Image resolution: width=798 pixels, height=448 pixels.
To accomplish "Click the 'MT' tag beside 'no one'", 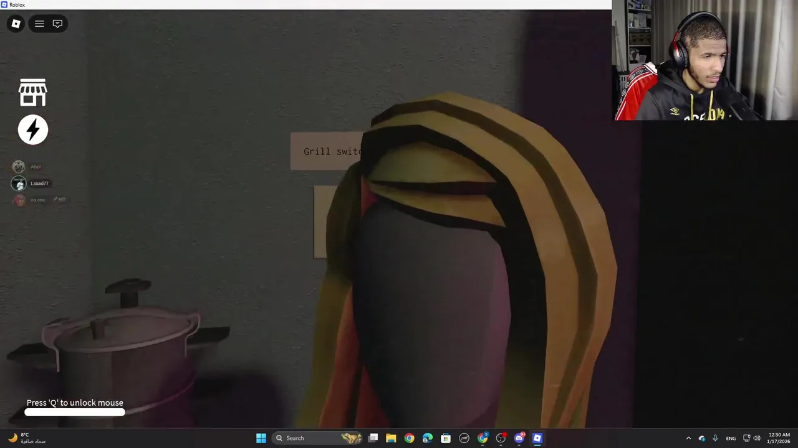I will pos(60,199).
